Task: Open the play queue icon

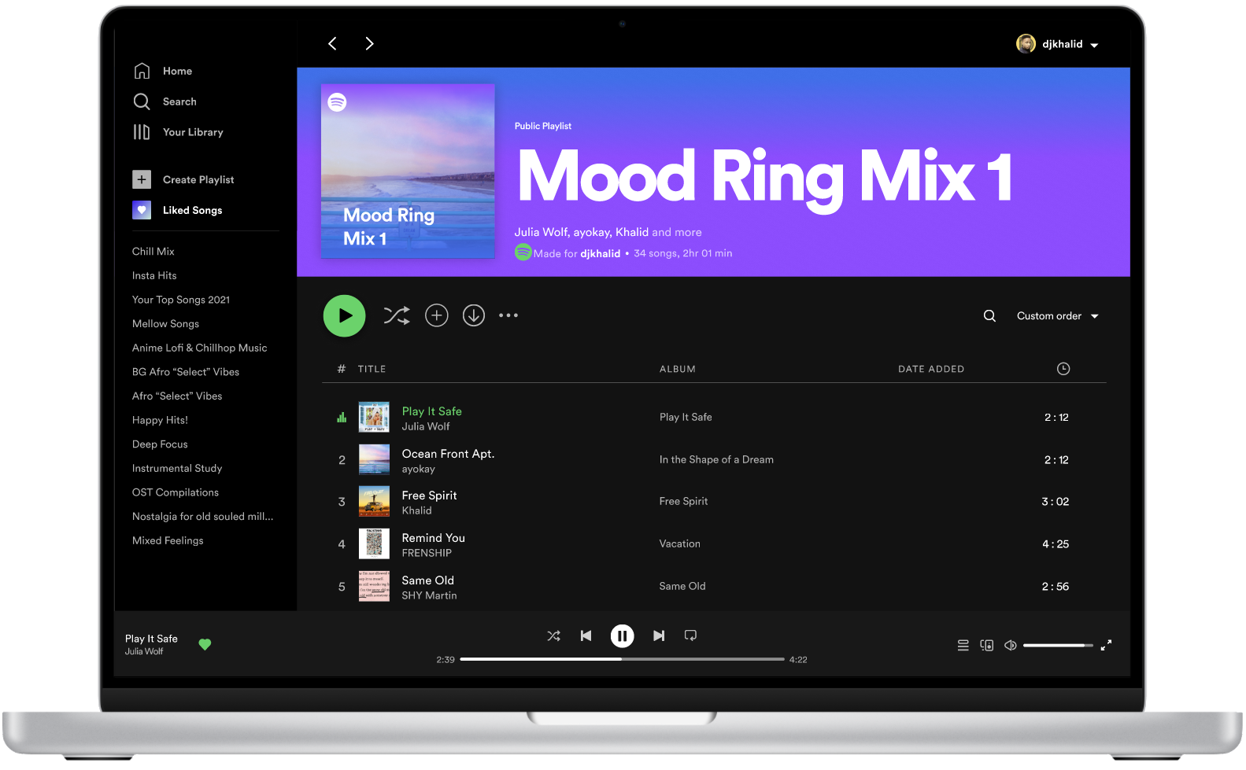Action: (x=963, y=645)
